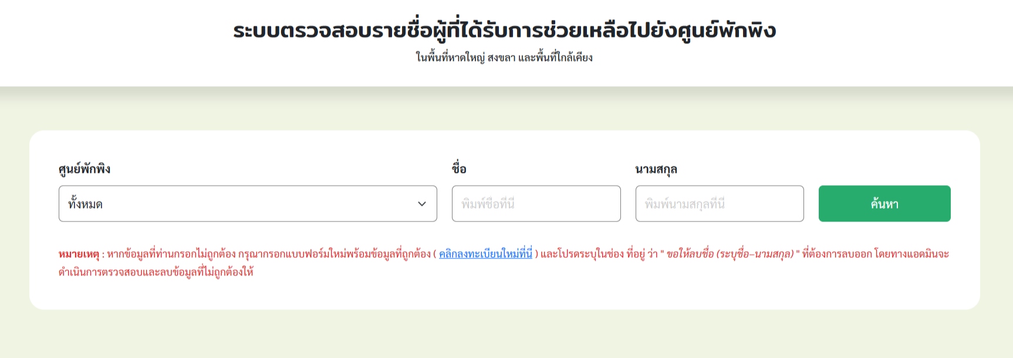
Task: Click the ศูนย์พักพิง field label
Action: (x=85, y=169)
